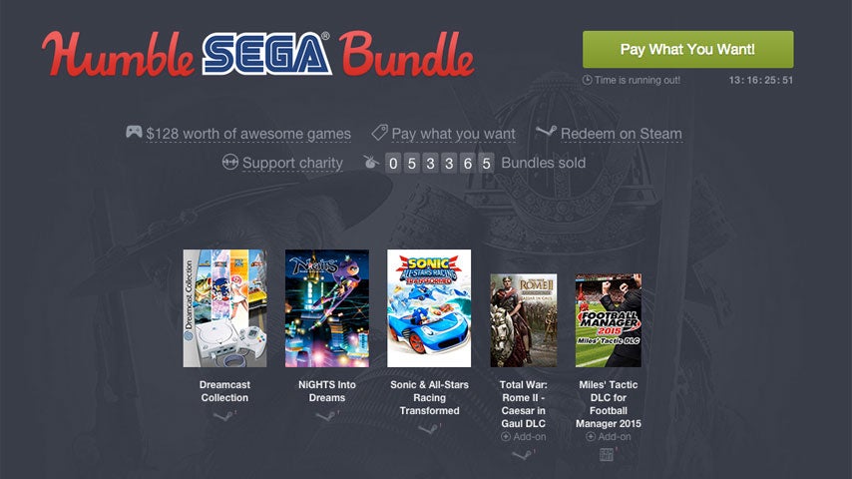Select the Support charity link
The image size is (852, 479).
pos(292,163)
